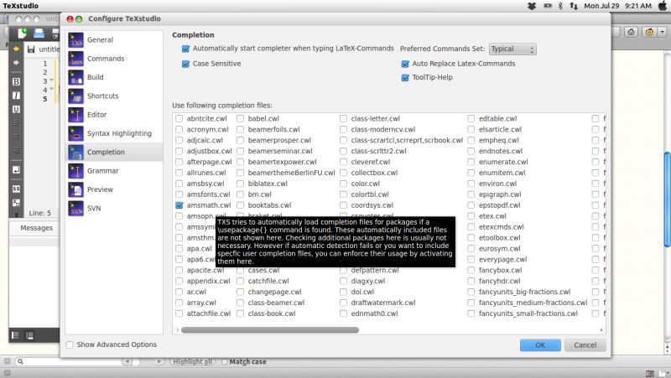Image resolution: width=671 pixels, height=378 pixels.
Task: Select the Syntax Highlighting icon
Action: click(75, 133)
